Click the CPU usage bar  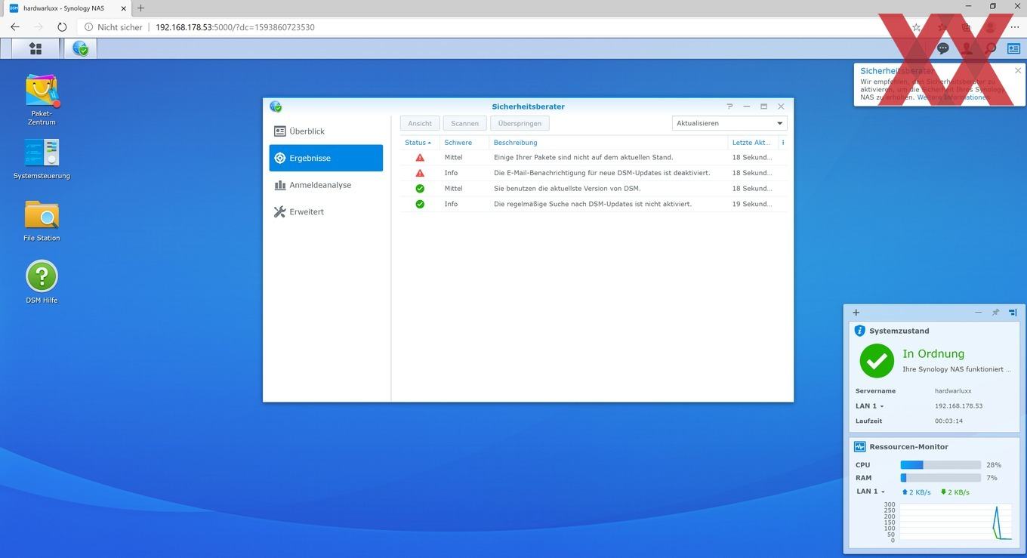(940, 465)
